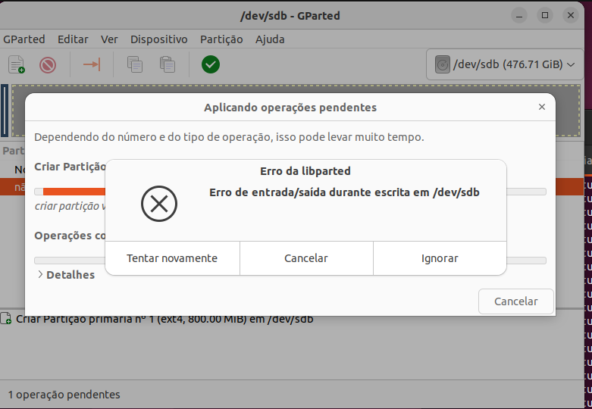Close the GParted window
This screenshot has width=592, height=409.
(571, 15)
